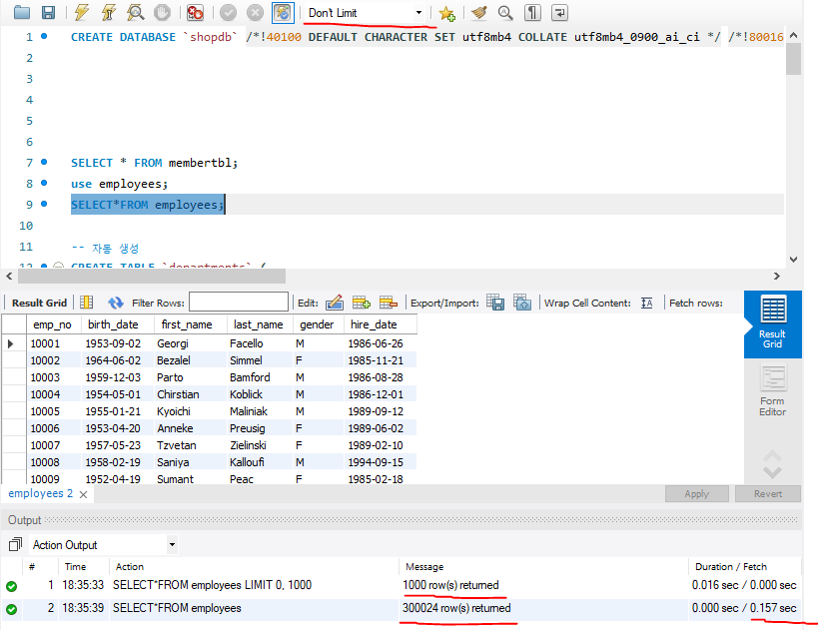Import records from file icon

(x=521, y=303)
